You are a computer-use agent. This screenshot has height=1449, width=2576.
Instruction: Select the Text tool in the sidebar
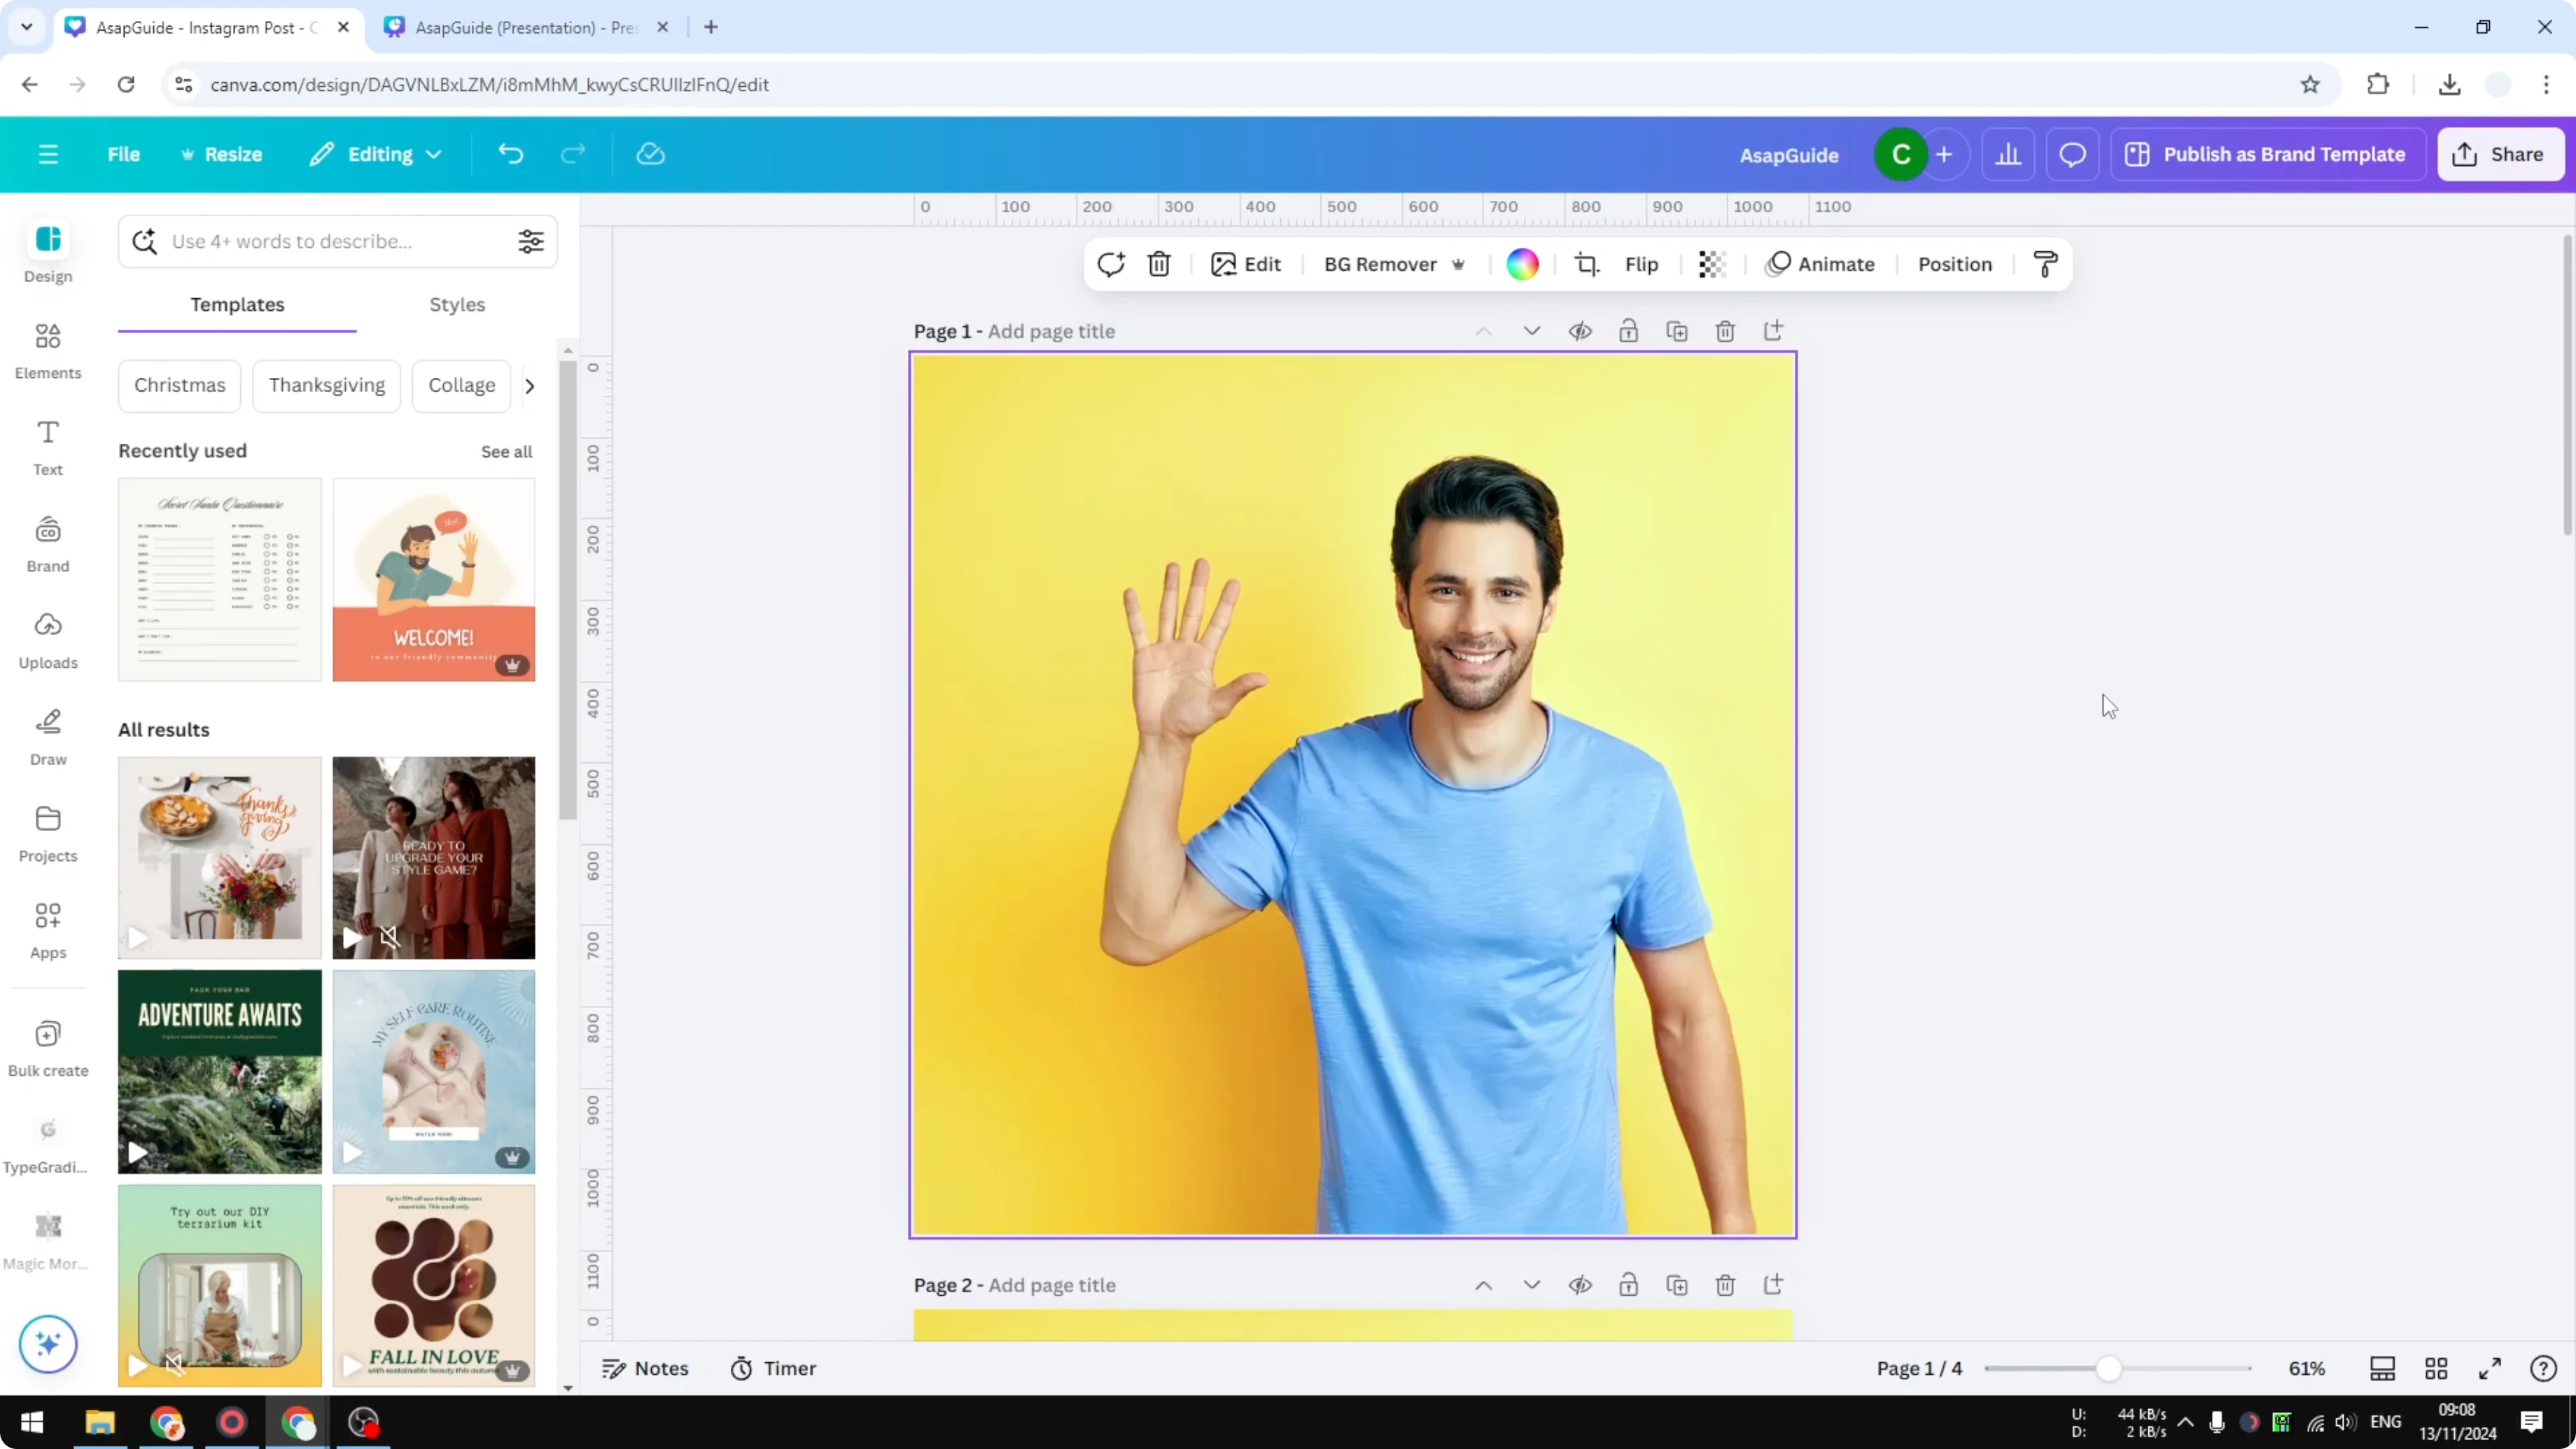47,447
